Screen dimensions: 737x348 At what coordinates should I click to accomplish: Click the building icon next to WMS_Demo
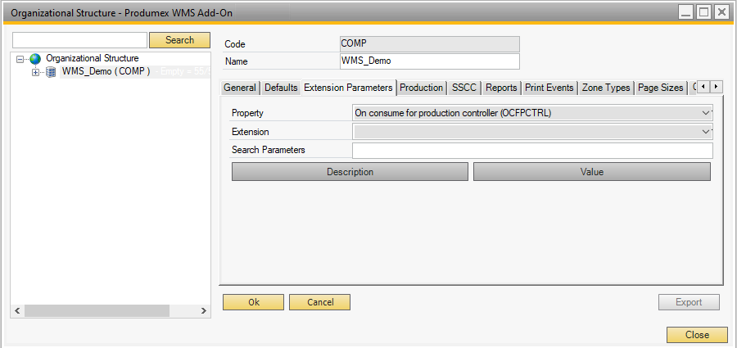(x=51, y=72)
